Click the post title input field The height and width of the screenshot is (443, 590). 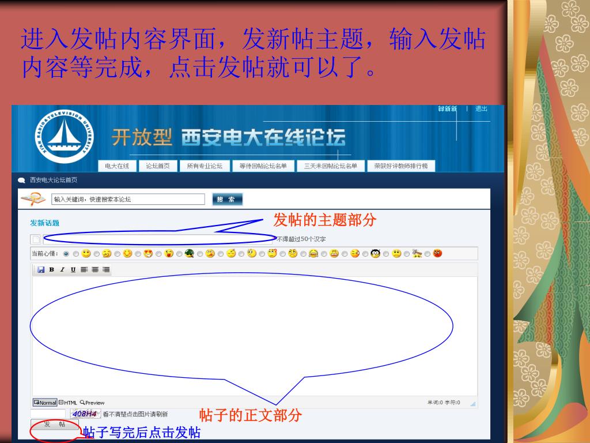(x=157, y=239)
